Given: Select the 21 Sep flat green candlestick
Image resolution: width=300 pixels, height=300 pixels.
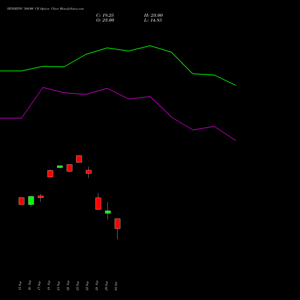Looking at the screenshot, I should tap(60, 167).
